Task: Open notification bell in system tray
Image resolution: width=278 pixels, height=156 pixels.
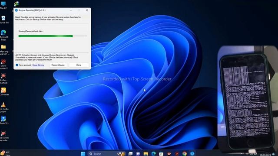Action: [x=274, y=154]
